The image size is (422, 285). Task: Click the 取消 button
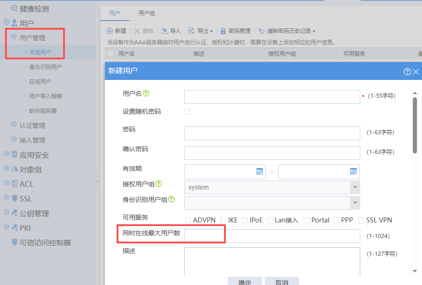[282, 281]
